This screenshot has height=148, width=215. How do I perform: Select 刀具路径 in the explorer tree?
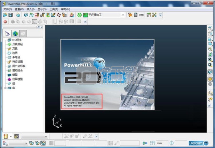[x=17, y=44]
